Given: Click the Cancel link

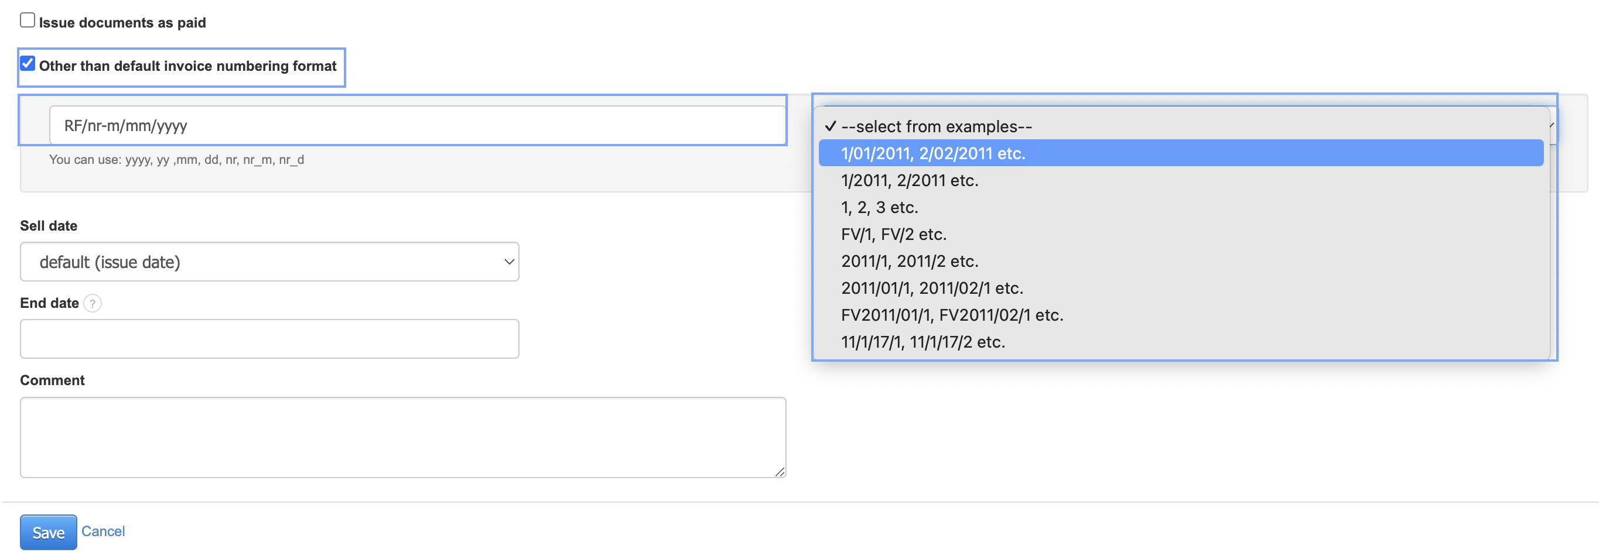Looking at the screenshot, I should (103, 531).
